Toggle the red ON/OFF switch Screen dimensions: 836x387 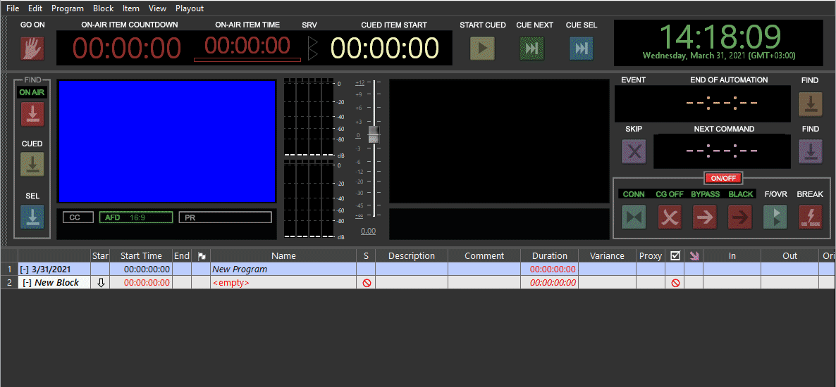(723, 178)
